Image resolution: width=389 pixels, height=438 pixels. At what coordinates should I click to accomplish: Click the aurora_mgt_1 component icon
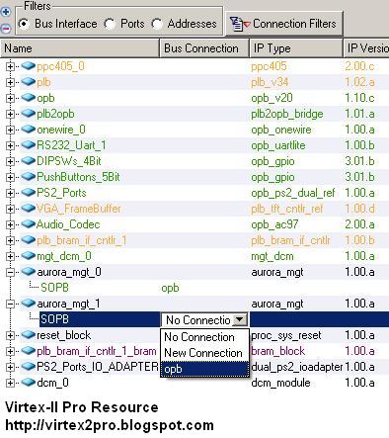29,303
